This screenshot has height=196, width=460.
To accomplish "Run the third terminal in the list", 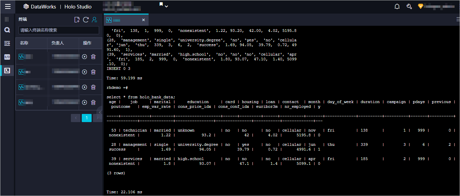I will (x=84, y=87).
